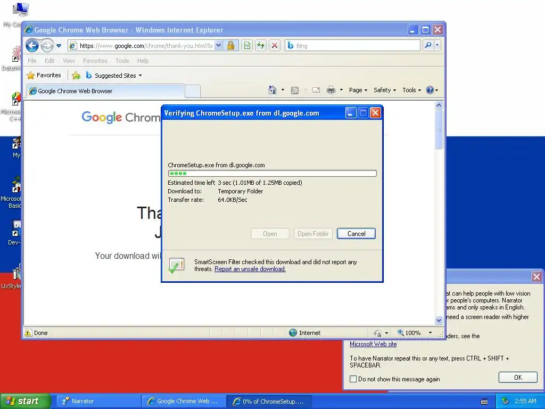Screen dimensions: 545x409
Task: Click the 64.0KB/Sec transfer rate text
Action: coord(232,200)
